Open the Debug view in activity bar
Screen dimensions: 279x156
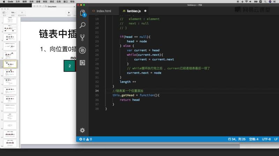pos(82,50)
